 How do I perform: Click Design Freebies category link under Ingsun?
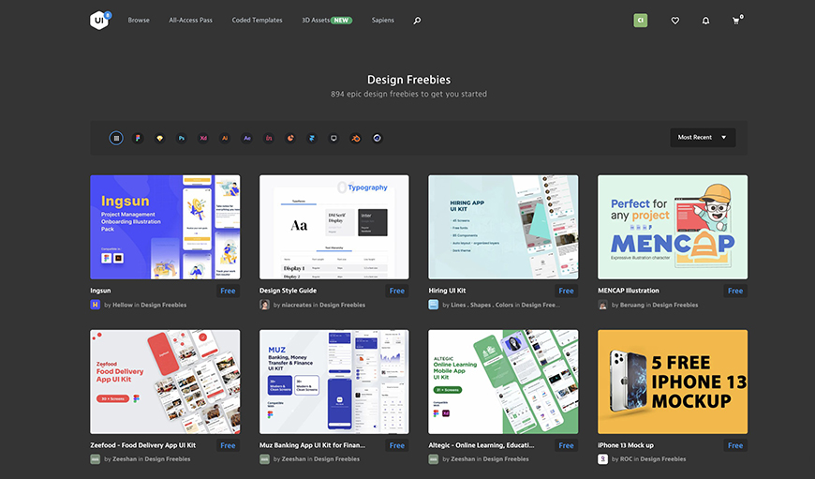pyautogui.click(x=164, y=305)
